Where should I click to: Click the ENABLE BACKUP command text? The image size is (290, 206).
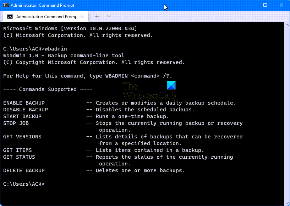[23, 102]
